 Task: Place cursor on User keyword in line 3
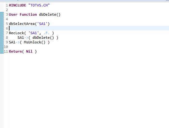tap(13, 14)
